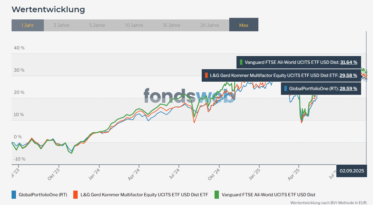Click the orange L&G Gerd Kommer legend swatch
Screen dimensions: 373x205
[75, 195]
